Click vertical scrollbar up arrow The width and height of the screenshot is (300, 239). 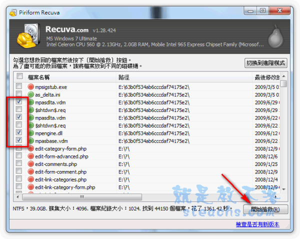pos(284,76)
